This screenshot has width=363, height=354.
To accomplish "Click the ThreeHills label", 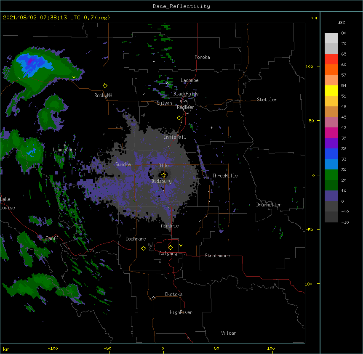I will tap(225, 176).
